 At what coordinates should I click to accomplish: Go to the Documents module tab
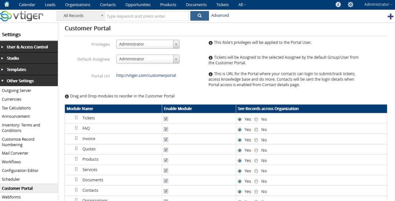[x=196, y=5]
